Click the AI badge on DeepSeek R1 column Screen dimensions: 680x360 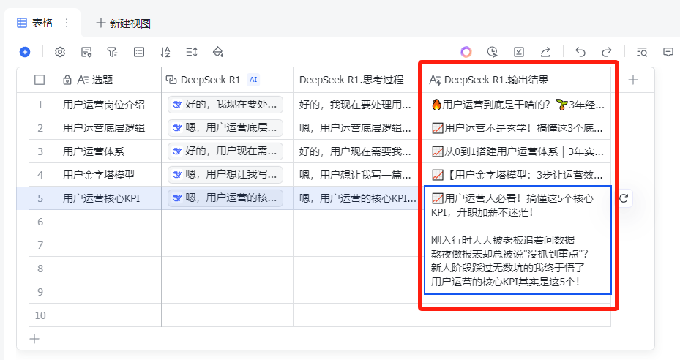pos(253,80)
